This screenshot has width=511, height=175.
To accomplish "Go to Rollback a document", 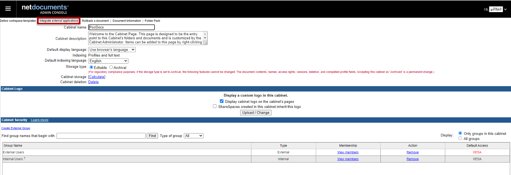I will point(95,21).
